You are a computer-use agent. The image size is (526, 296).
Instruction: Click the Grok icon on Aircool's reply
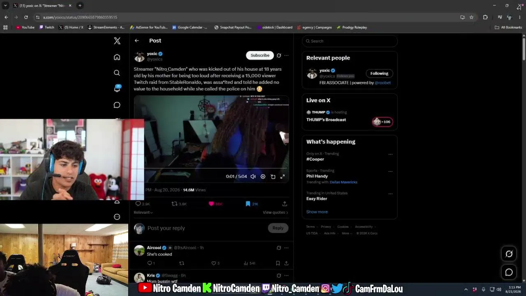[x=279, y=248]
